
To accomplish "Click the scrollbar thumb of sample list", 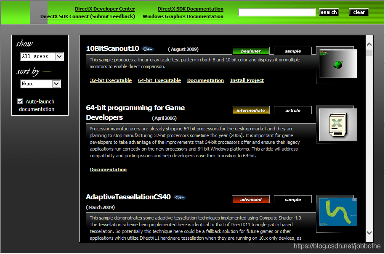I will tap(369, 53).
